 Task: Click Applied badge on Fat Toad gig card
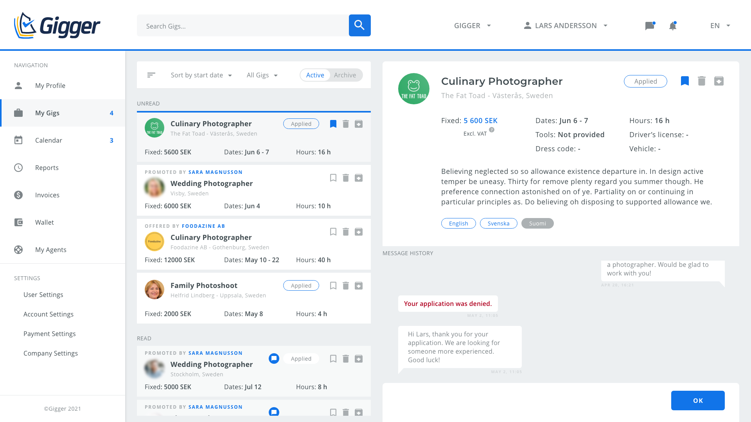(x=301, y=124)
